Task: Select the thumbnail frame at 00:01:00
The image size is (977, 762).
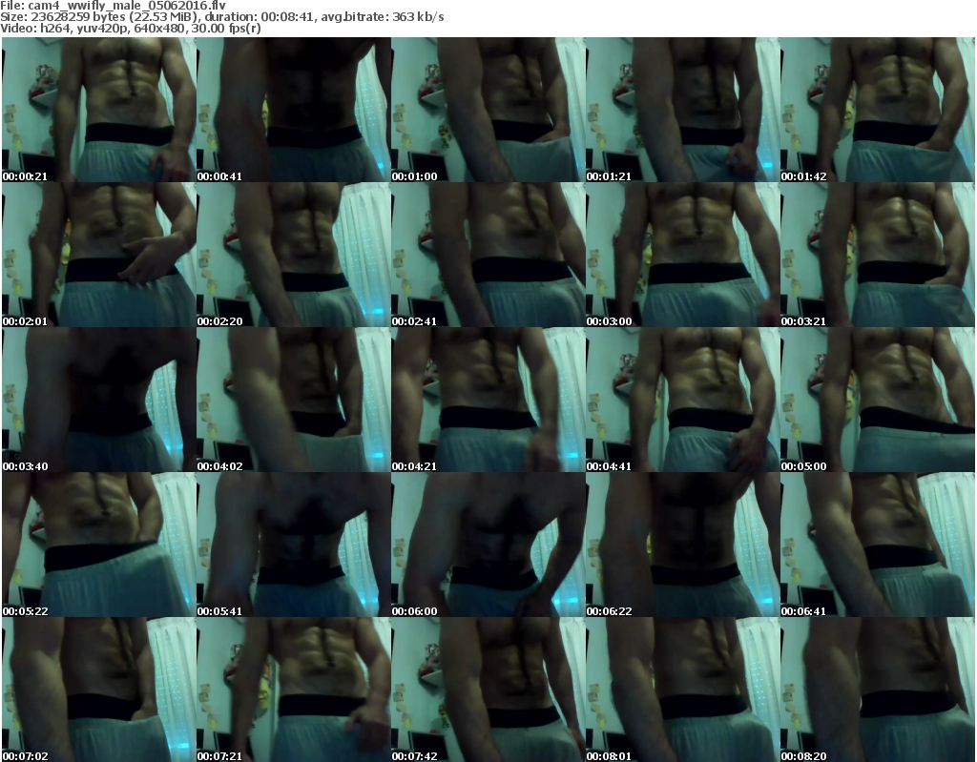Action: coord(488,110)
